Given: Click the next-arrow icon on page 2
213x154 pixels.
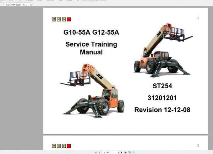Looking at the screenshot, I should 64,146.
